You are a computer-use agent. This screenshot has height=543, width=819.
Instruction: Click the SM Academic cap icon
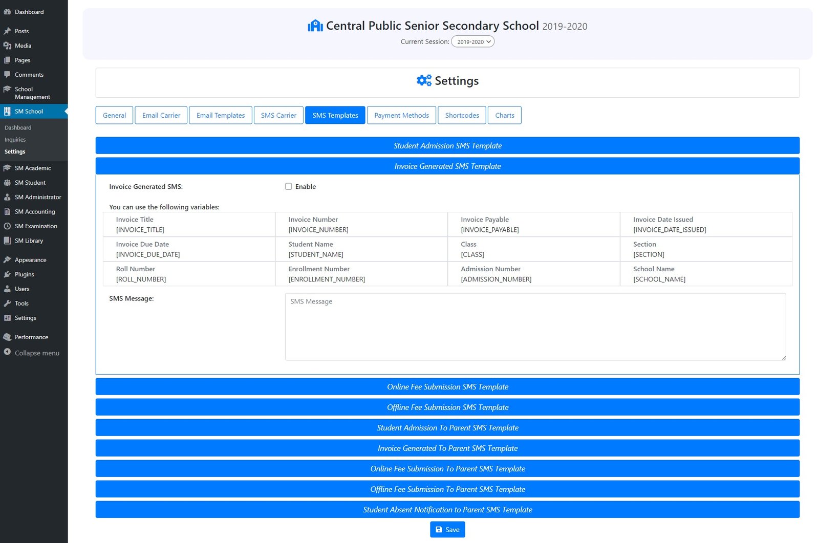pos(7,168)
